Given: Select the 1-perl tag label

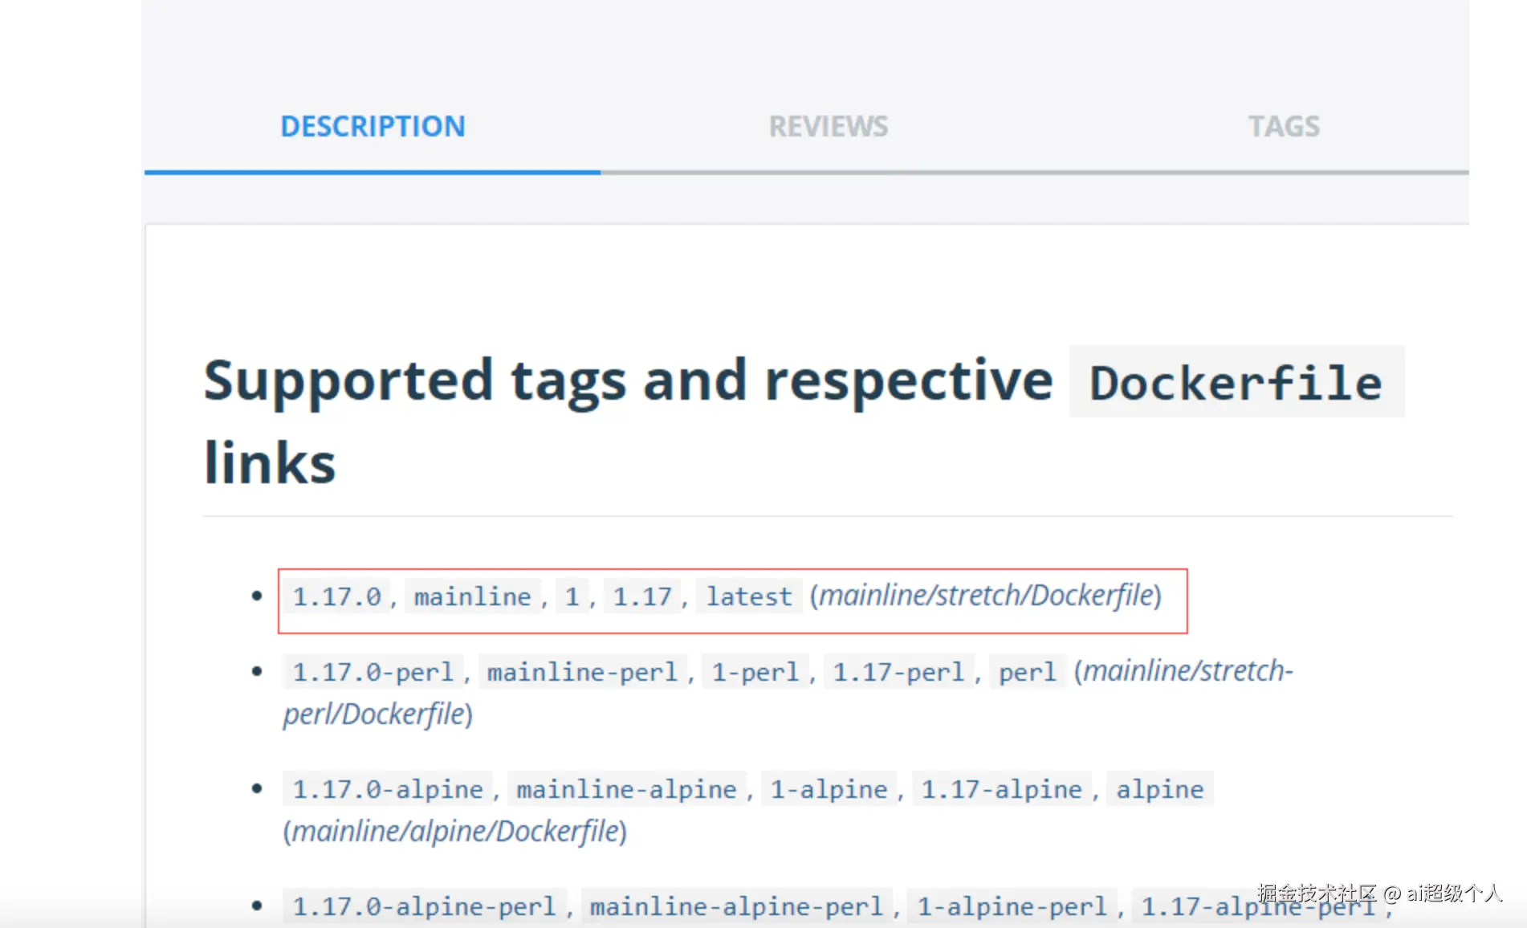Looking at the screenshot, I should click(x=755, y=672).
